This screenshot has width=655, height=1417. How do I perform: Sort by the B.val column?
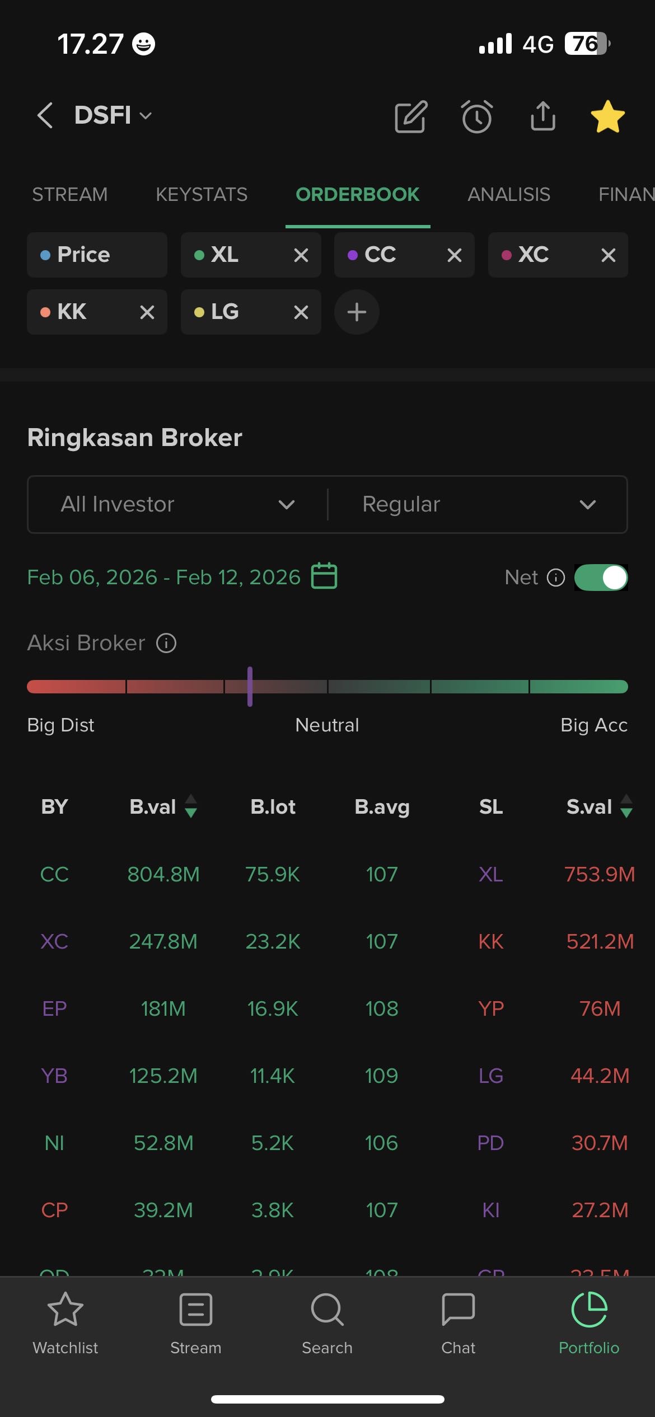162,806
